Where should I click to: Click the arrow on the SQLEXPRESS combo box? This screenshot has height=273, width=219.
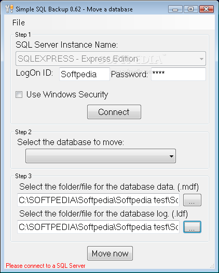point(201,59)
